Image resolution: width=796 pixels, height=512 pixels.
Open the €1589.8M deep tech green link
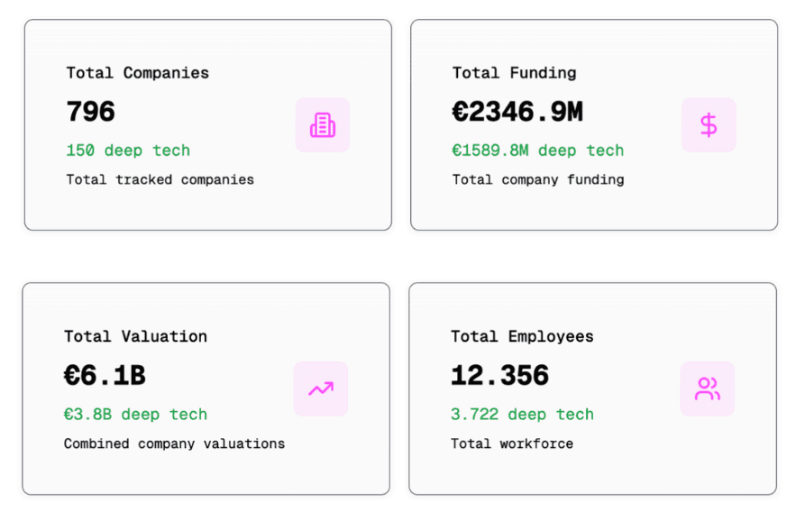pos(537,151)
